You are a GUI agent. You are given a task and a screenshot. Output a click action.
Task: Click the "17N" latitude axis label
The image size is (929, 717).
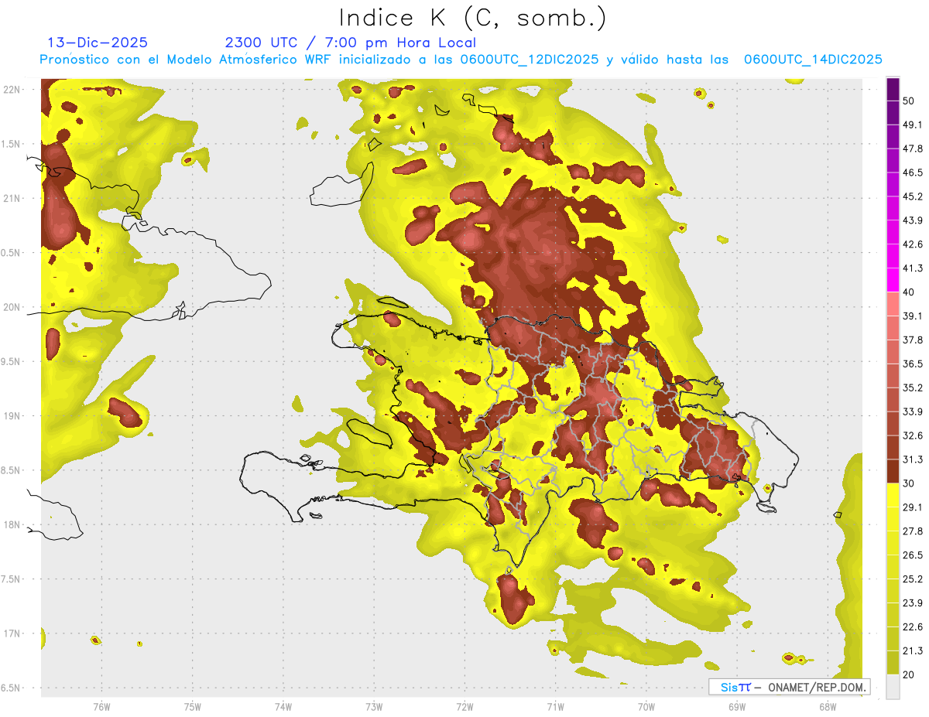12,633
